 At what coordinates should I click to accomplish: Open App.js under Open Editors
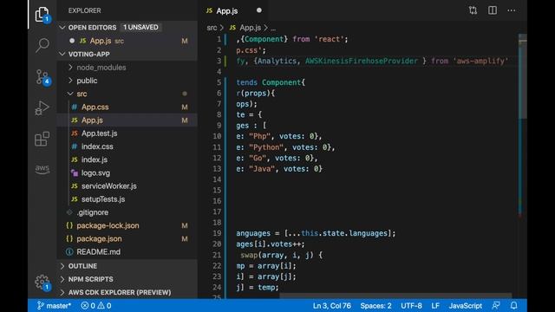[127, 41]
